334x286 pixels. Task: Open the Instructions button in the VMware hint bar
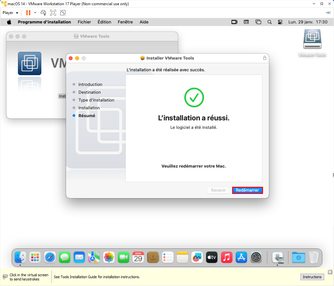312,277
